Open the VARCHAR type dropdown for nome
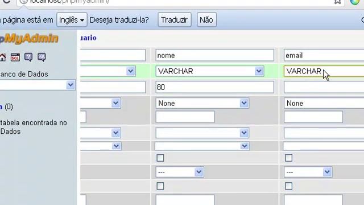The width and height of the screenshot is (364, 205). pos(210,71)
